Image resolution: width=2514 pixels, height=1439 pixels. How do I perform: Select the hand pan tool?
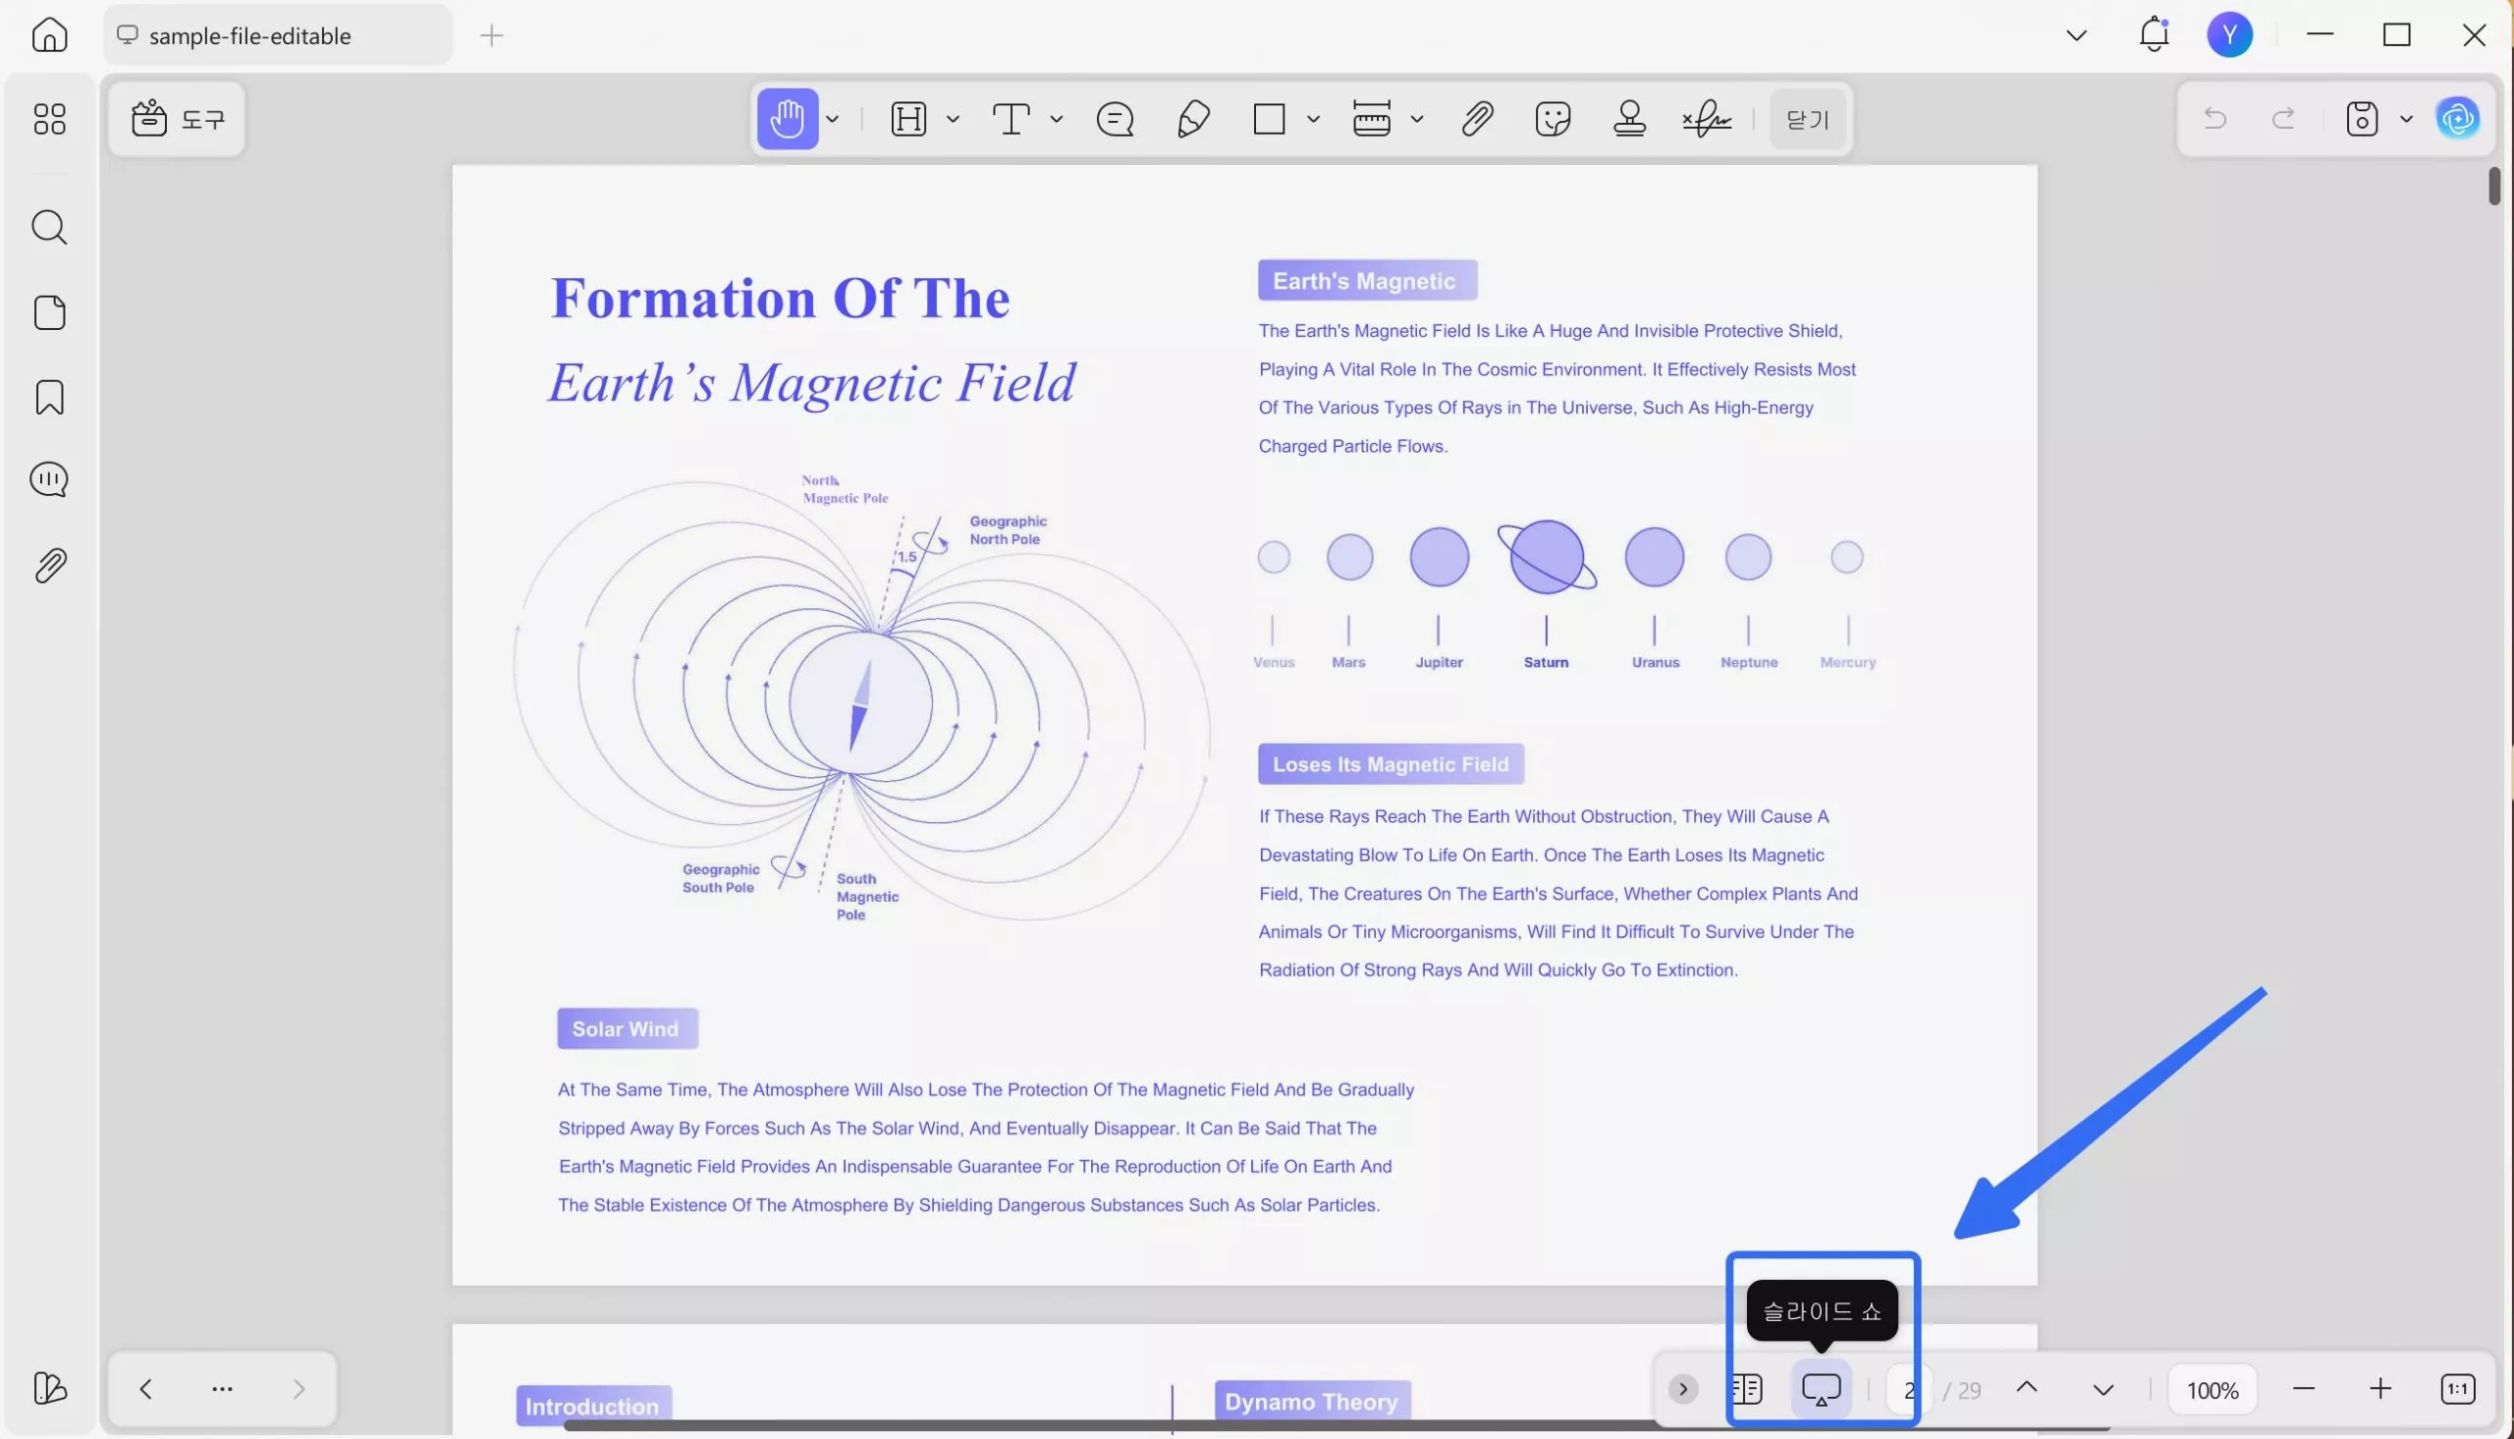pos(788,119)
